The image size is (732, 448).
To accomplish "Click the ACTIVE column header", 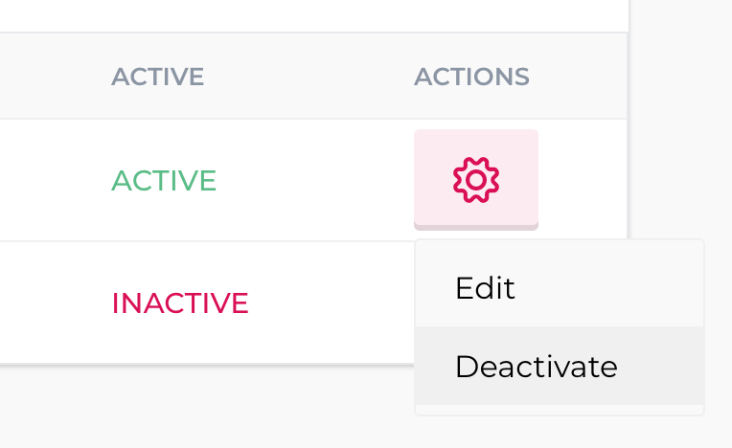I will [x=157, y=77].
